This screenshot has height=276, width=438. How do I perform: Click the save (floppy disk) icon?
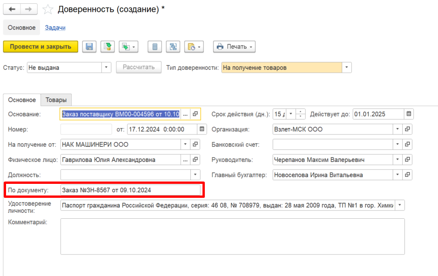[x=89, y=47]
